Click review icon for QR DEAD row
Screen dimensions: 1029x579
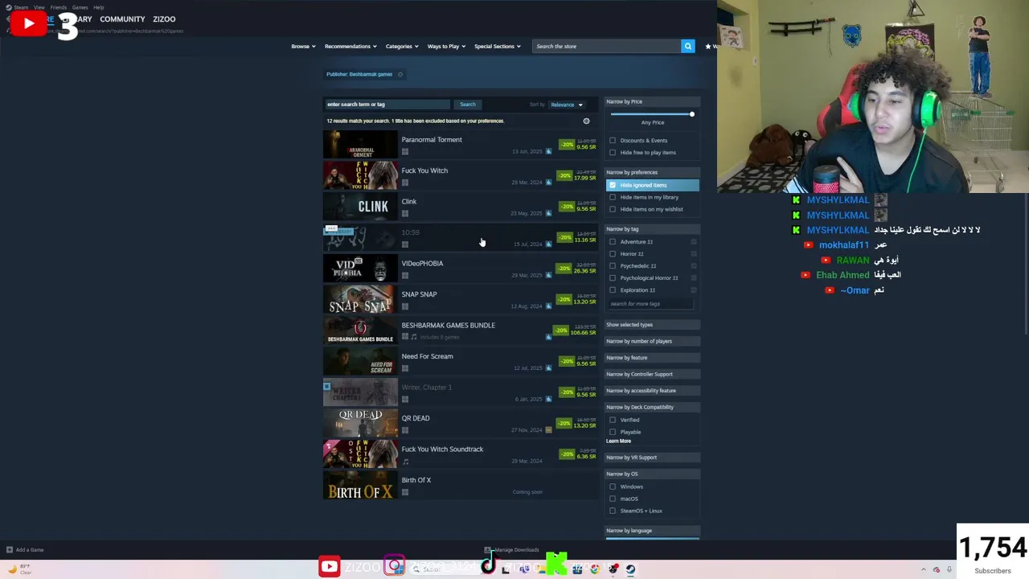click(548, 430)
